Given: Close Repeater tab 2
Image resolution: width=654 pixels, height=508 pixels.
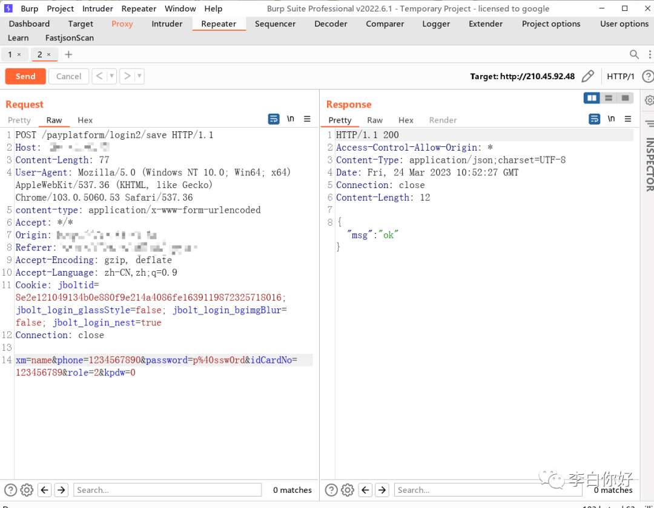Looking at the screenshot, I should (49, 54).
